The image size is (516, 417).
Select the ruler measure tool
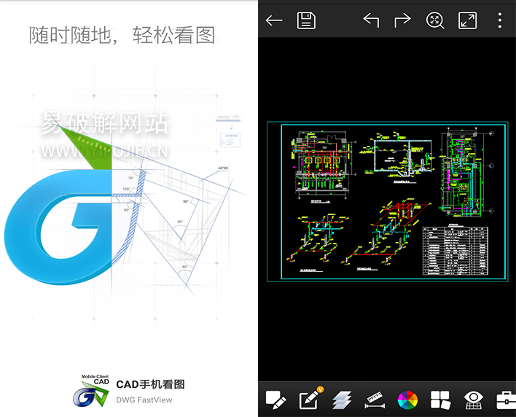click(x=375, y=400)
